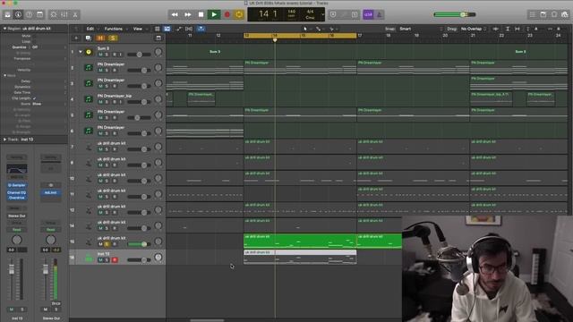Disable record on Inst 13 track
The image size is (573, 322).
[x=115, y=260]
